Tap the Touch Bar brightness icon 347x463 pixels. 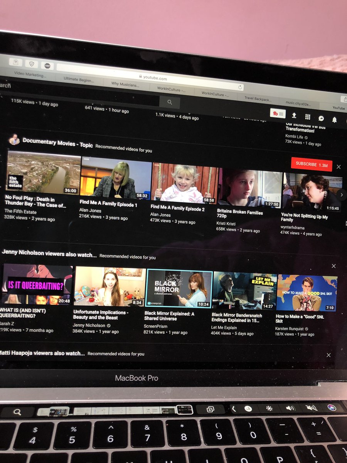(x=270, y=408)
